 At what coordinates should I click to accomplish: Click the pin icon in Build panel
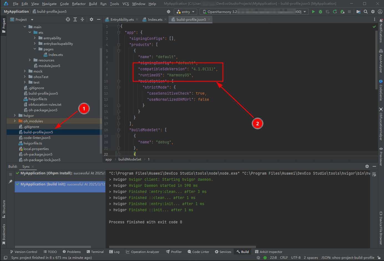tap(11, 182)
